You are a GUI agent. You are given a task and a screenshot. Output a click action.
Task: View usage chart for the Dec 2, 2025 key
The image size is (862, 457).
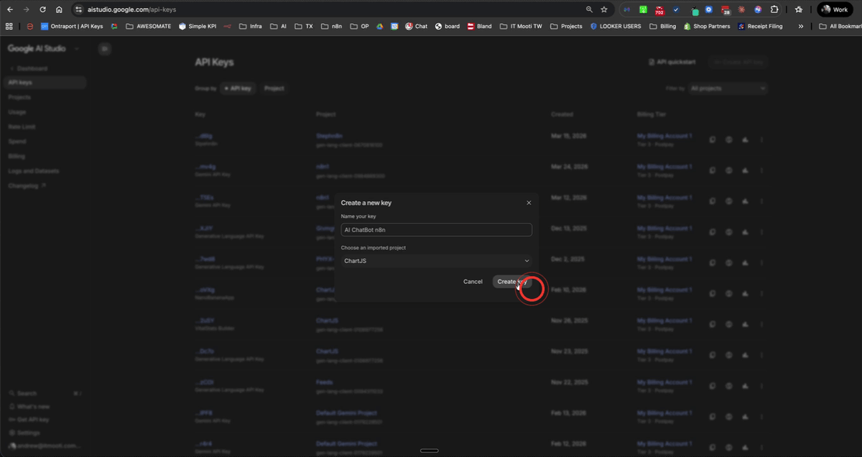(x=745, y=263)
